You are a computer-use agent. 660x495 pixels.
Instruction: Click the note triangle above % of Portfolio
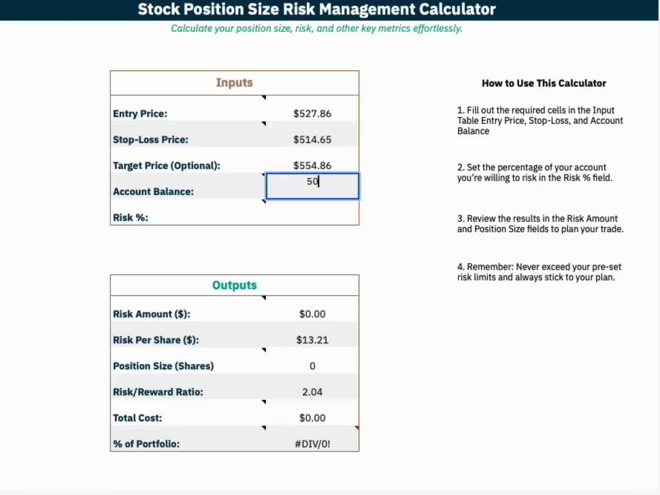(264, 428)
